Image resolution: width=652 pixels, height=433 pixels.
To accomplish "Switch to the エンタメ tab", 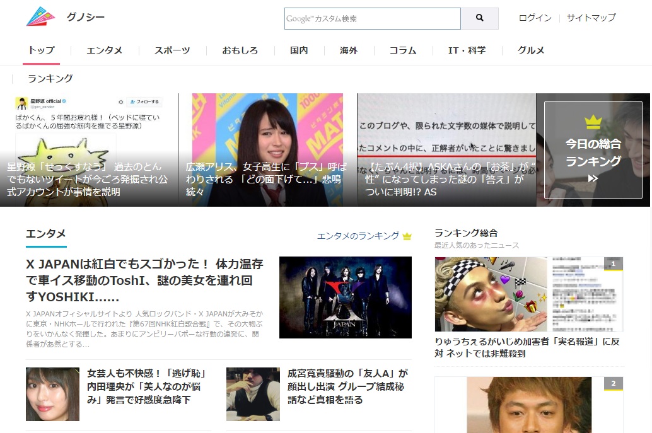I will 104,50.
